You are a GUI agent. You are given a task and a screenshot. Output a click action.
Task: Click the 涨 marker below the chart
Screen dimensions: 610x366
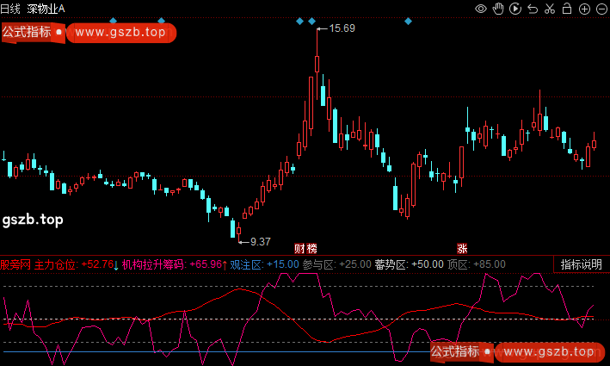462,248
